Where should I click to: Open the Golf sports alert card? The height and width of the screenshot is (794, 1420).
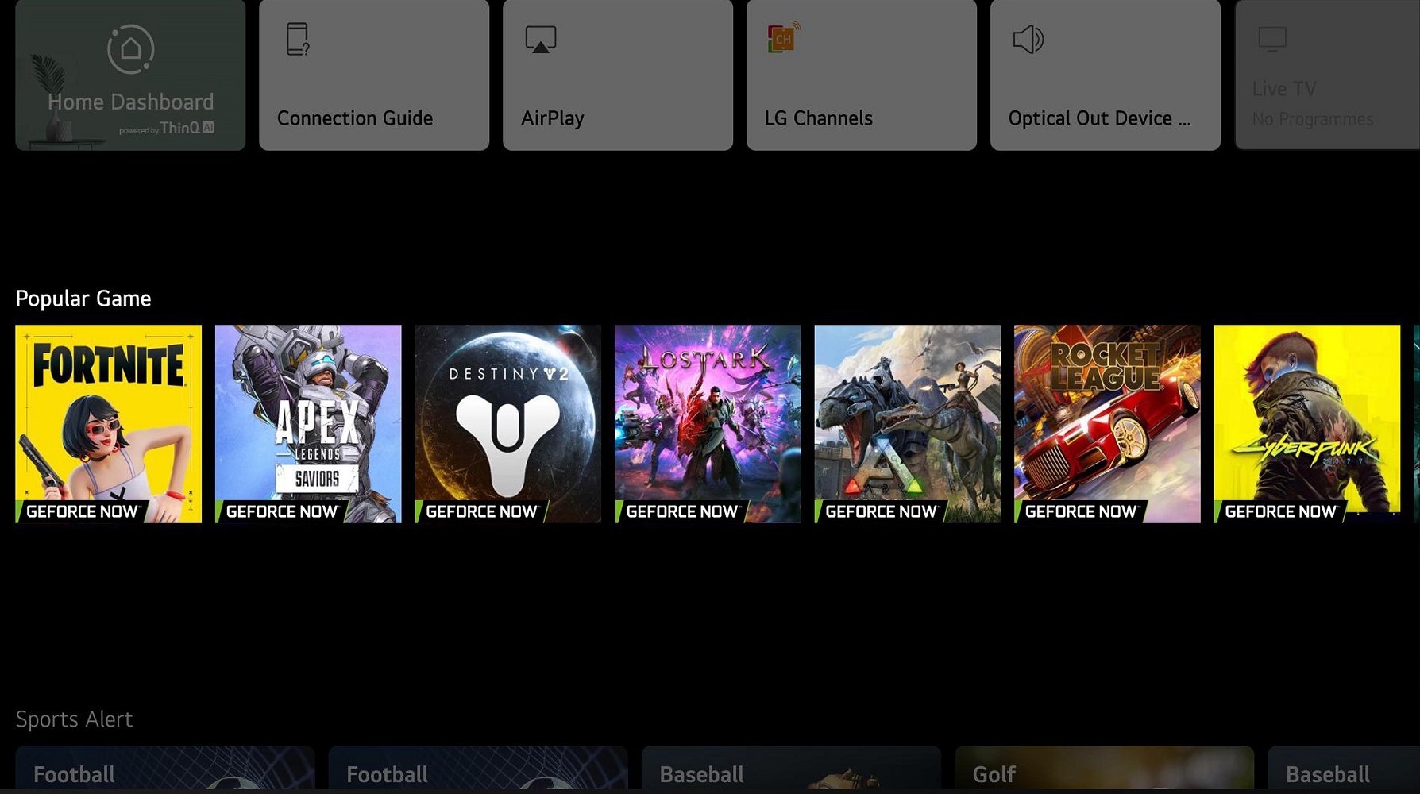pos(1104,769)
